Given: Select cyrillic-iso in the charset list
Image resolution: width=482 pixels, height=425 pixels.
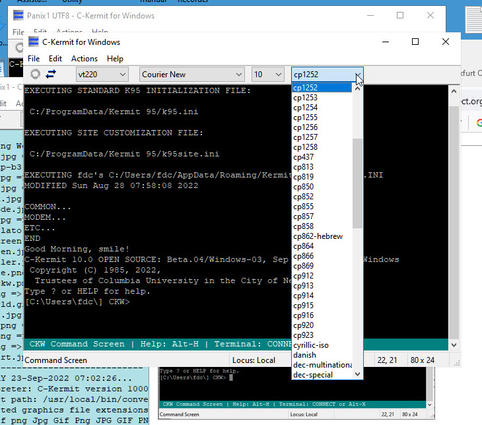Looking at the screenshot, I should coord(322,344).
